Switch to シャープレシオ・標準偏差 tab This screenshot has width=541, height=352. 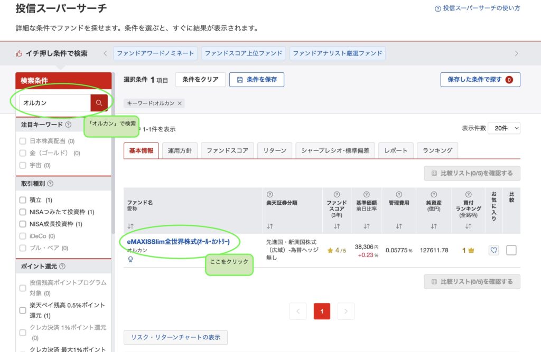pos(335,150)
